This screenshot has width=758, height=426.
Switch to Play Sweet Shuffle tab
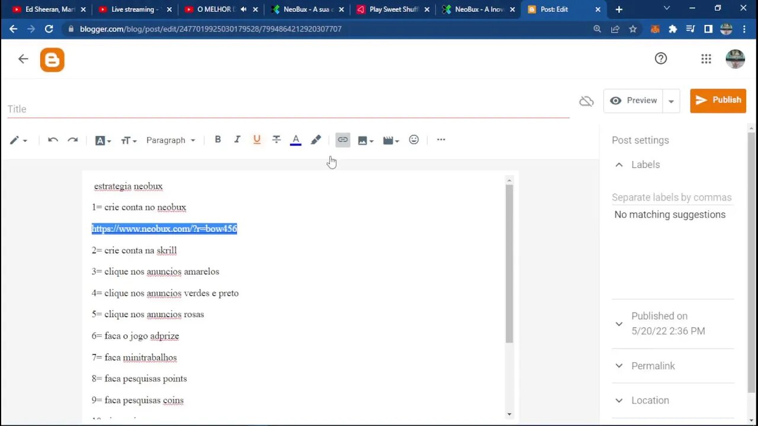[393, 9]
